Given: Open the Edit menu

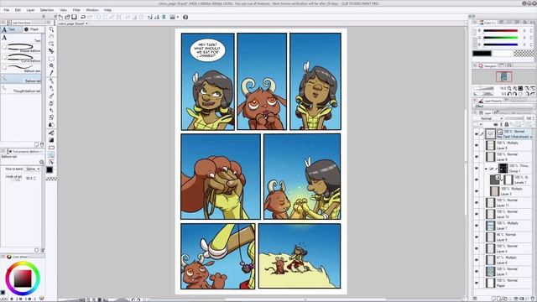Looking at the screenshot, I should point(18,10).
